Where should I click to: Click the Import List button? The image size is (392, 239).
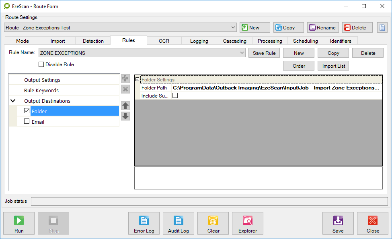tap(333, 66)
